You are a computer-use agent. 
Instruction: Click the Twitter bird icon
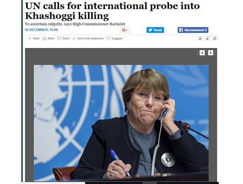150,30
